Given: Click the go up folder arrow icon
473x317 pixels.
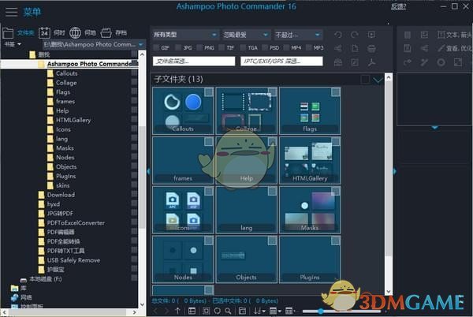Looking at the screenshot, I should pyautogui.click(x=177, y=311).
